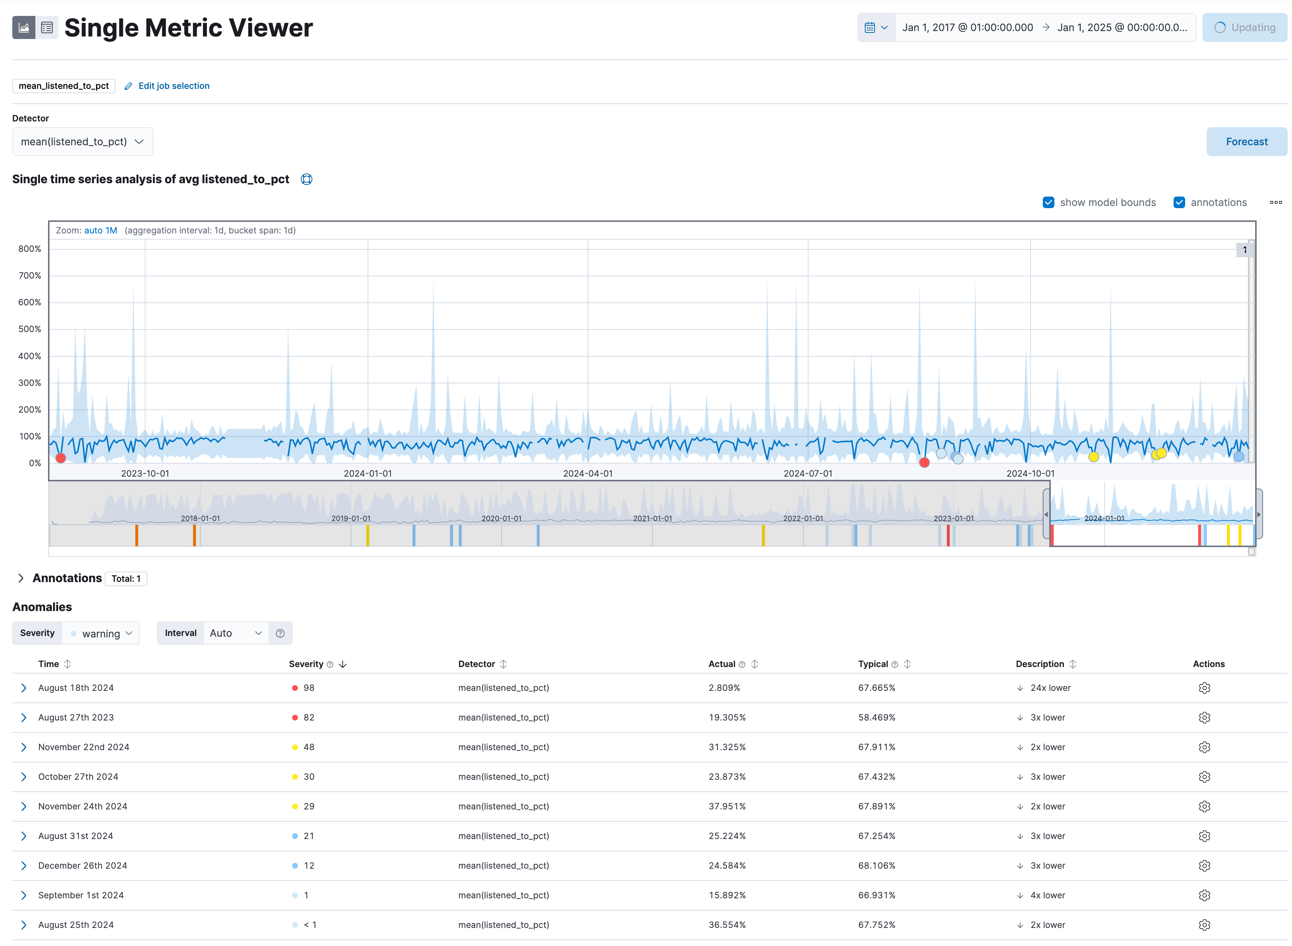The height and width of the screenshot is (946, 1292).
Task: Click the gear action for August 18th 2024
Action: click(x=1204, y=688)
